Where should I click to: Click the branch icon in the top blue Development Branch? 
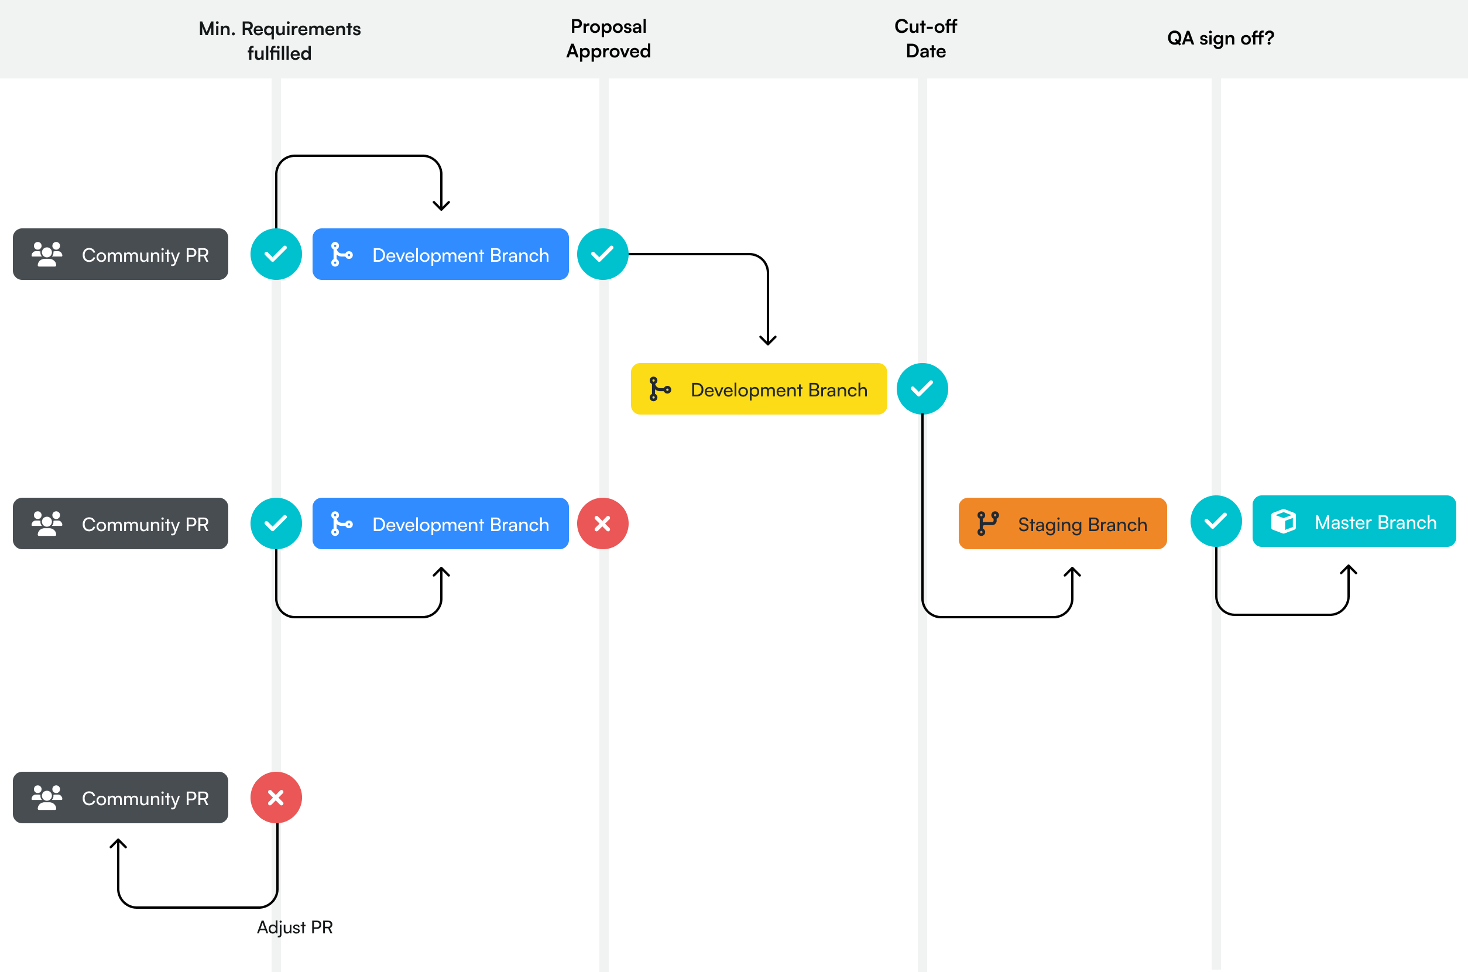pyautogui.click(x=341, y=254)
